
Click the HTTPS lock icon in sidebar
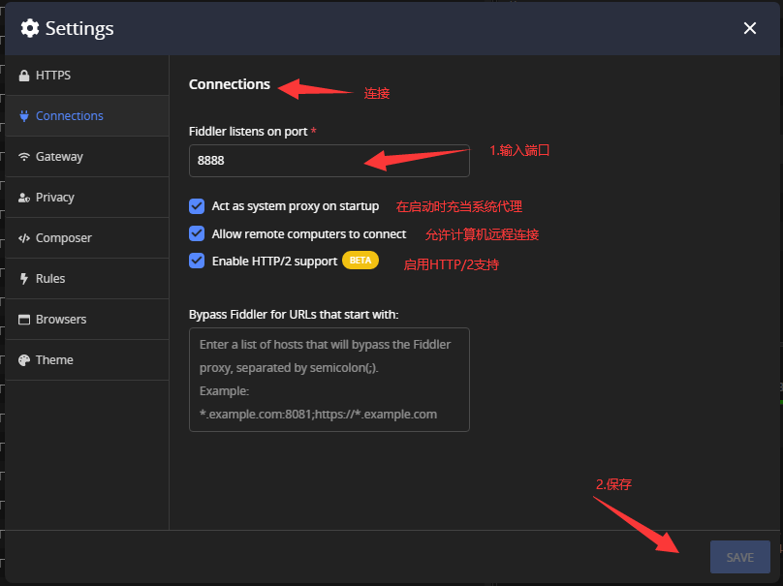point(24,76)
